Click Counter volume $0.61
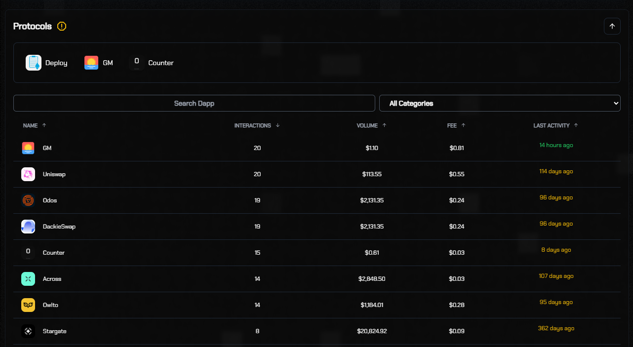The image size is (633, 347). pyautogui.click(x=372, y=253)
